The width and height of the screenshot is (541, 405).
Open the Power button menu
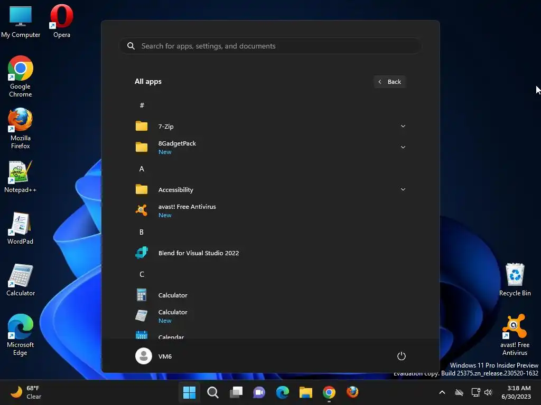[402, 356]
